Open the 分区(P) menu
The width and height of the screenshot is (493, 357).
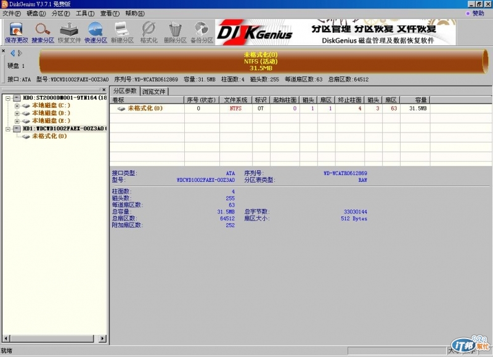tap(60, 14)
